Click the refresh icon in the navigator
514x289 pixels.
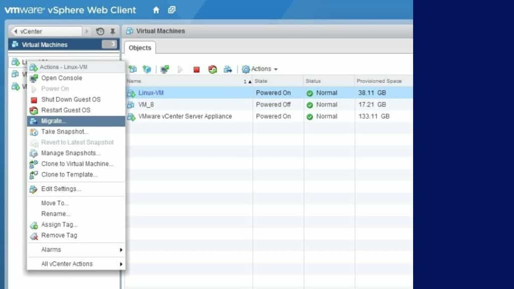[x=100, y=31]
